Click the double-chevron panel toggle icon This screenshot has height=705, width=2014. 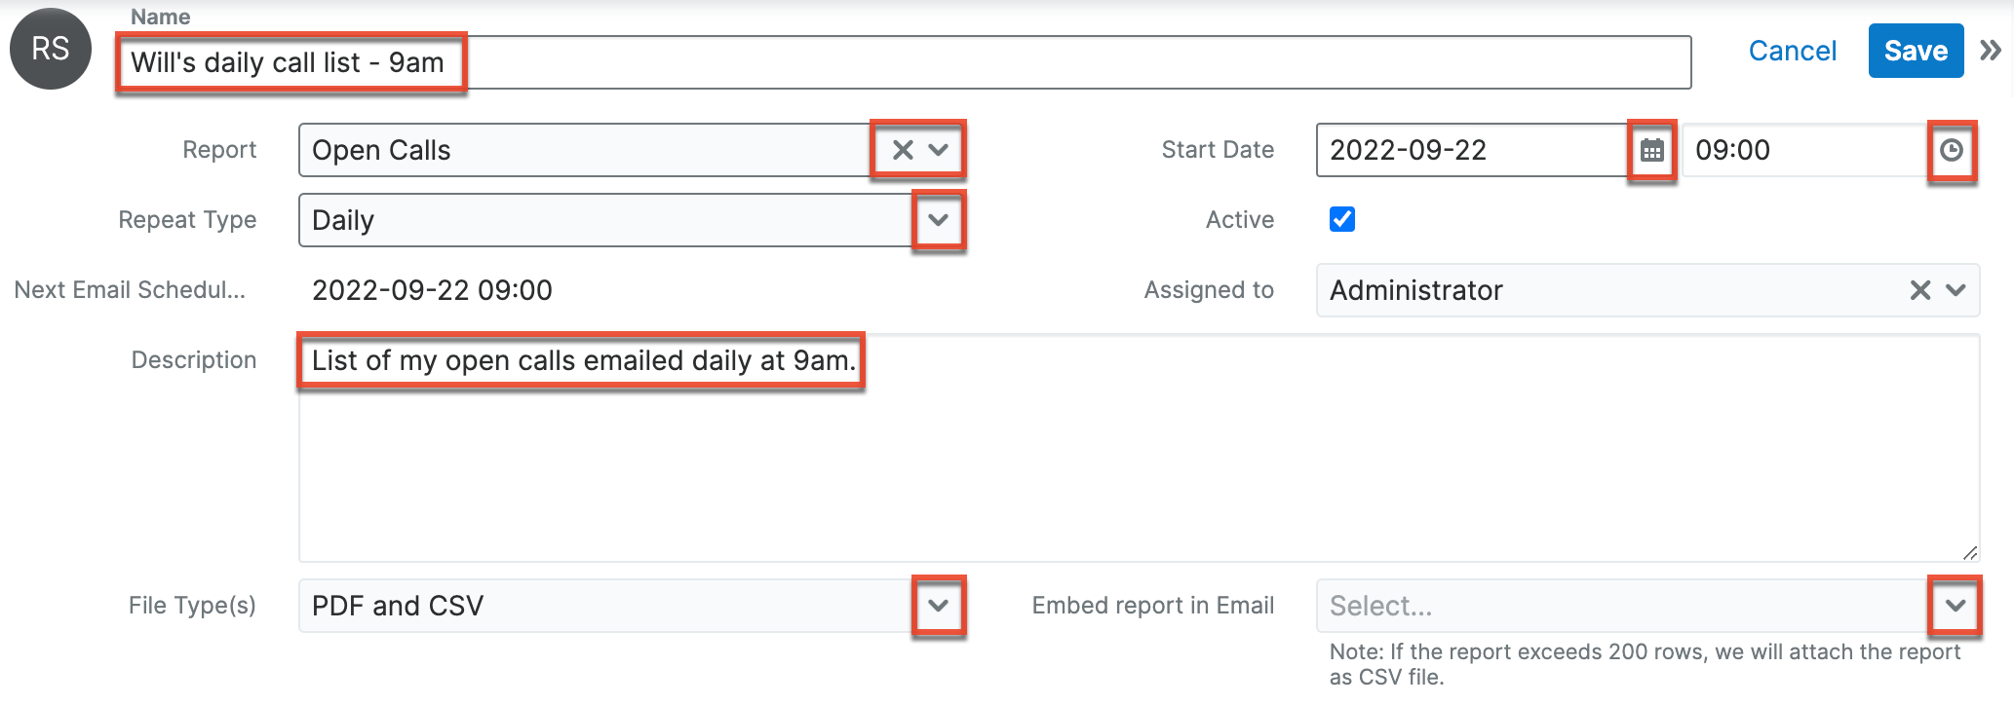1991,51
